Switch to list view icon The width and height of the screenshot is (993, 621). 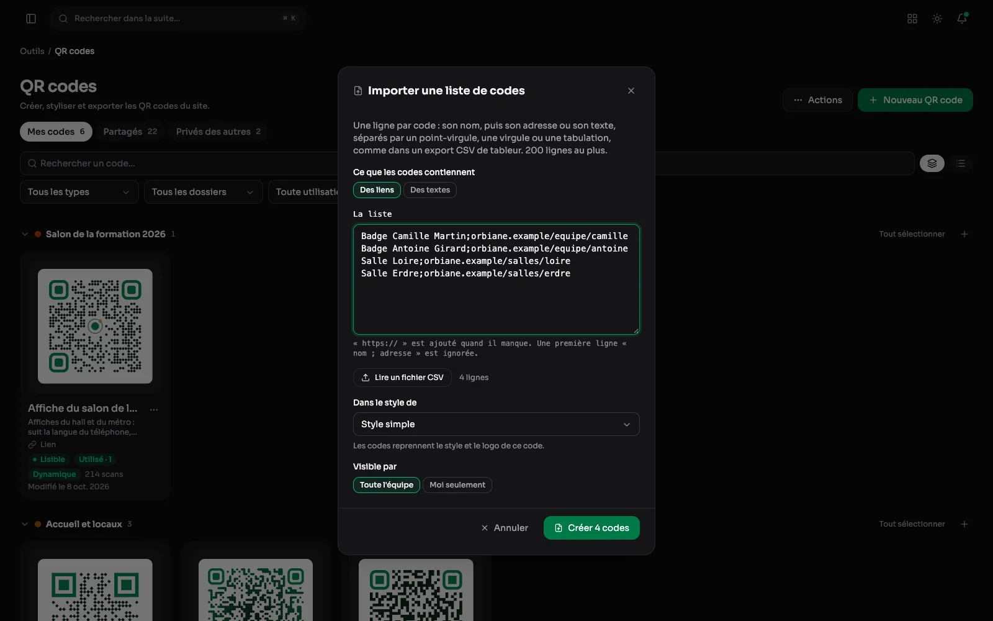[961, 163]
